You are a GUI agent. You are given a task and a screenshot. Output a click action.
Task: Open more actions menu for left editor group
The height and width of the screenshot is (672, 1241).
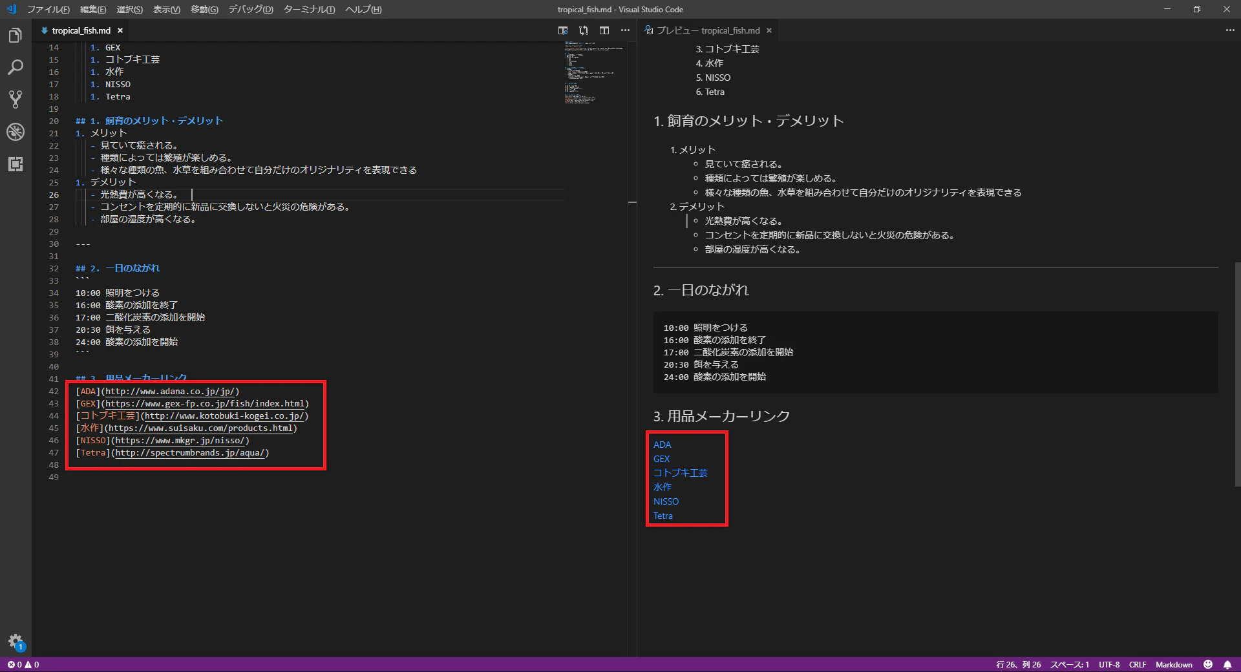click(x=625, y=30)
